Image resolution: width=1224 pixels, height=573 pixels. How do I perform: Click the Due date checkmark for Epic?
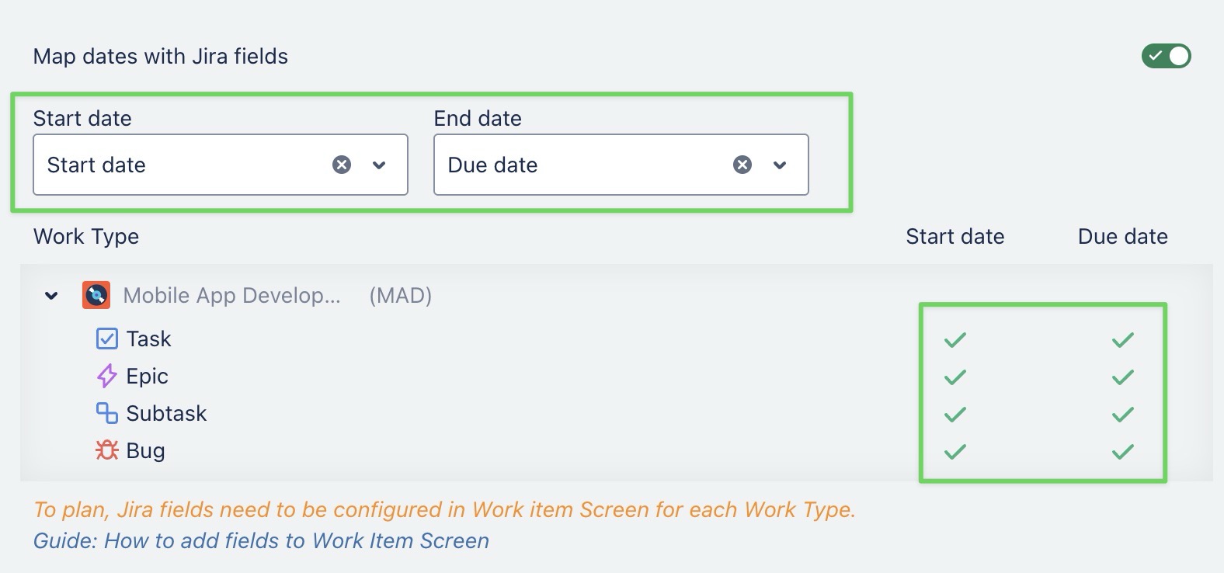point(1122,377)
